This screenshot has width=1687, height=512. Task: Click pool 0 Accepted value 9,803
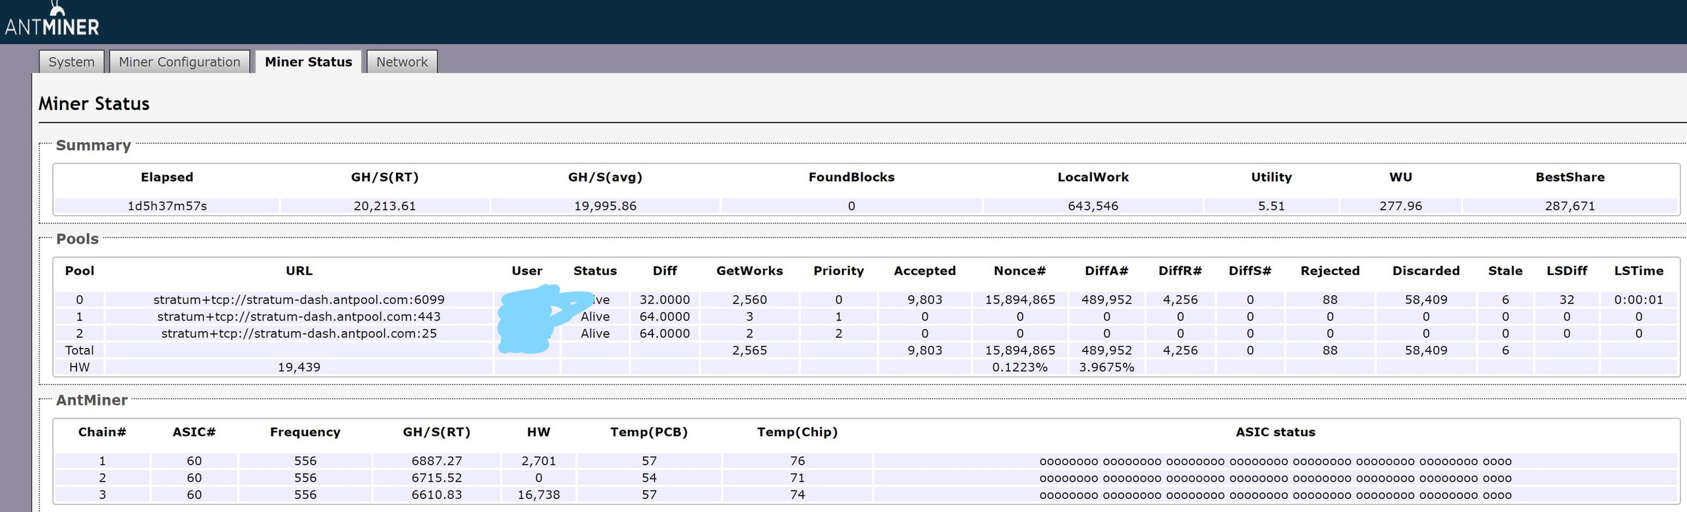click(925, 299)
